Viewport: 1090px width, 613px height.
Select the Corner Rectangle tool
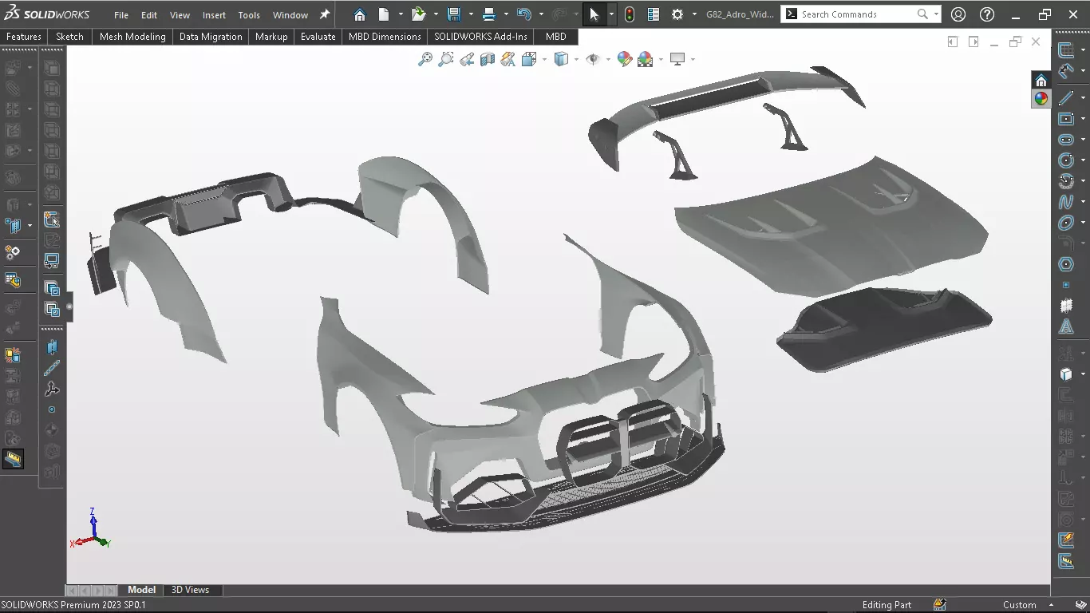click(1066, 119)
